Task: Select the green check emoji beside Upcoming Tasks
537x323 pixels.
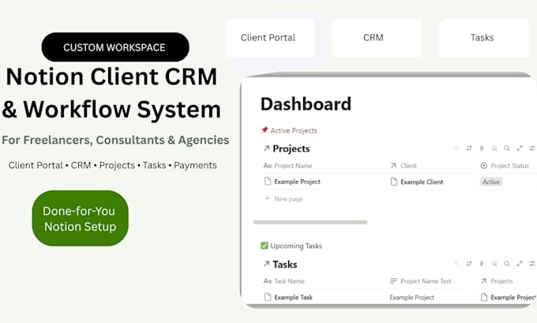Action: (x=265, y=246)
